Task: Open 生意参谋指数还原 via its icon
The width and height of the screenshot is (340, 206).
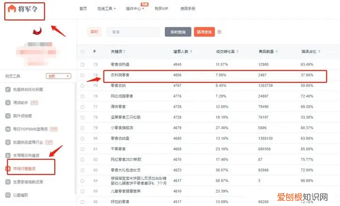Action: tap(8, 182)
